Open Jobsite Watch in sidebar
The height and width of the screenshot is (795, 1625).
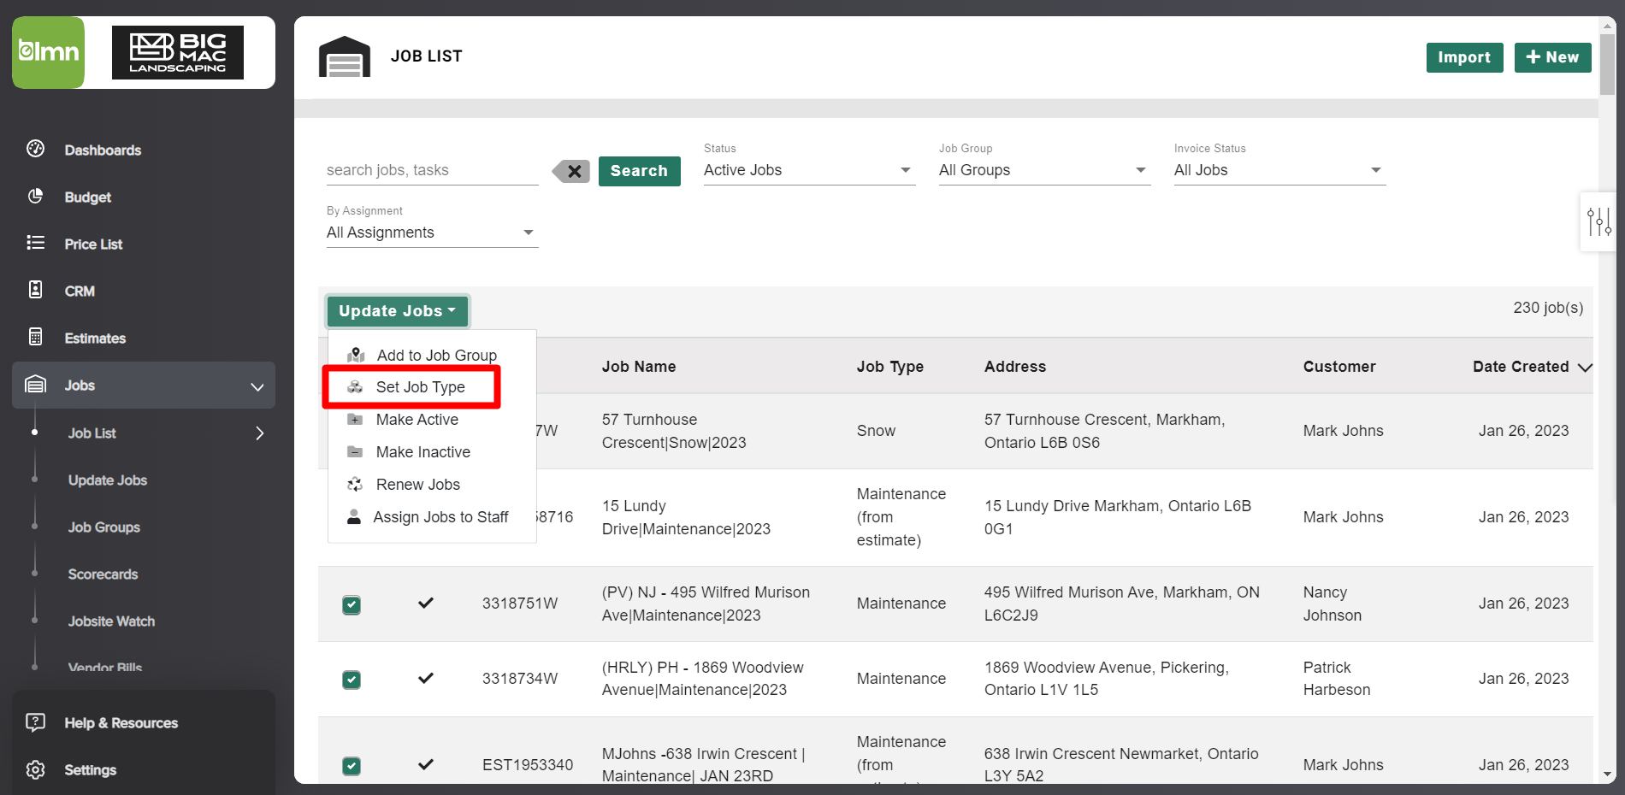tap(111, 621)
